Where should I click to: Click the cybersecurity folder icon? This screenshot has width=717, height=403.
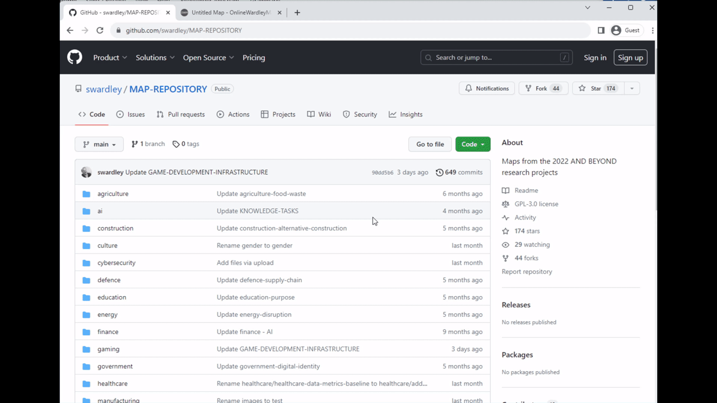86,263
